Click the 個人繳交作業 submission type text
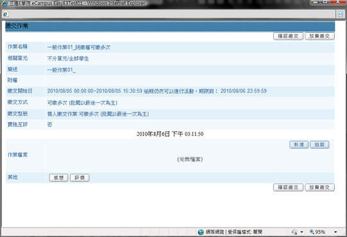Screen dimensions: 347x237 (x=98, y=114)
